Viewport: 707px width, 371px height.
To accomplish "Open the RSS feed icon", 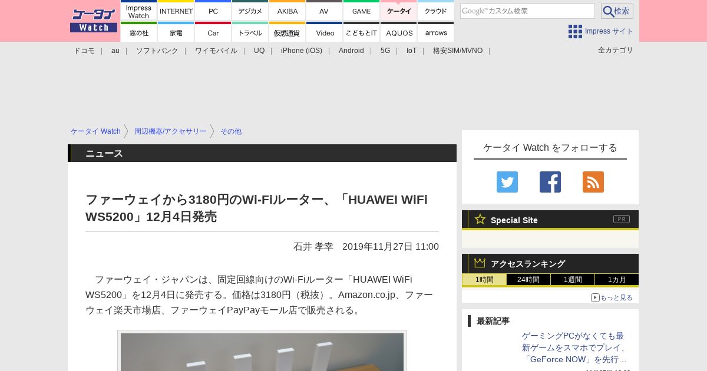I will pyautogui.click(x=593, y=182).
